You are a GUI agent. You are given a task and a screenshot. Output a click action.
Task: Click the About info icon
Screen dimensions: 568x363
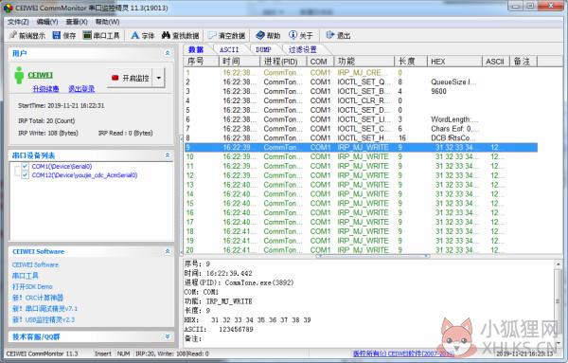[x=293, y=35]
